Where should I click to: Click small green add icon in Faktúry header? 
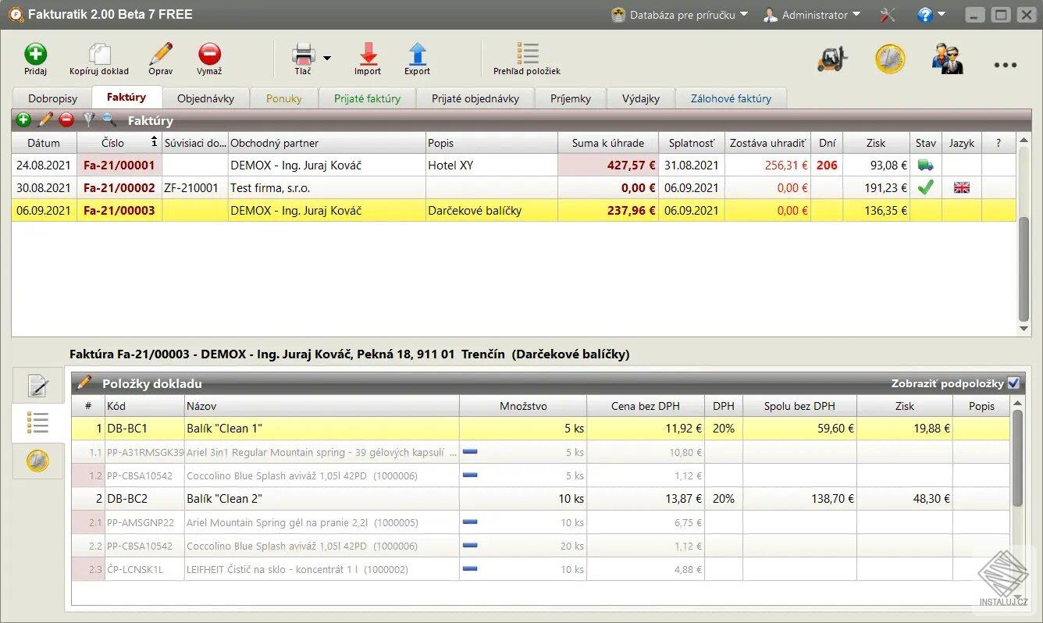[23, 120]
